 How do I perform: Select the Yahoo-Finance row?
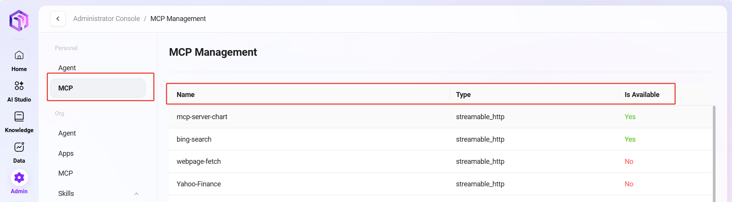199,184
